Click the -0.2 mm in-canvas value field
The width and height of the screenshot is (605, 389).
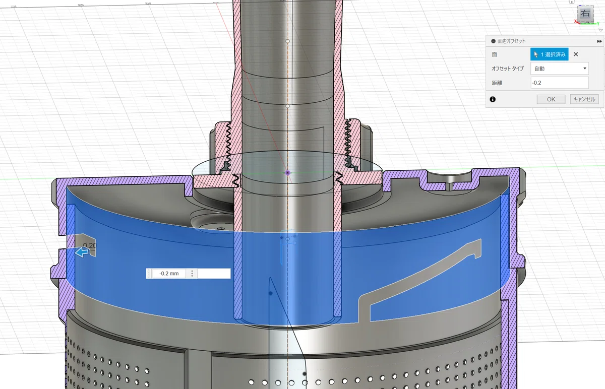tap(169, 274)
